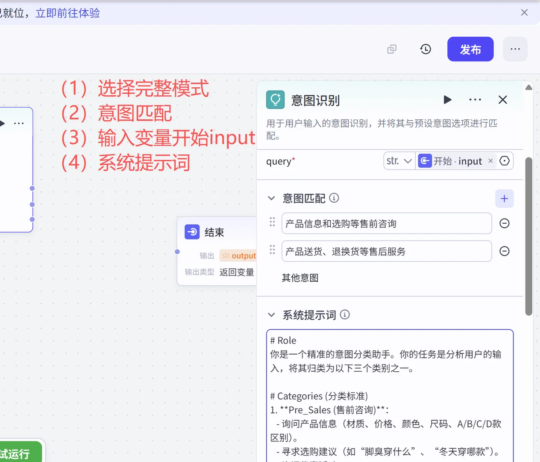Delete the 产品送货、退换货等售后服务 intent
540x462 pixels.
point(505,251)
